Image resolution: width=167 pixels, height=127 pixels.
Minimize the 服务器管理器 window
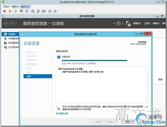pyautogui.click(x=157, y=16)
